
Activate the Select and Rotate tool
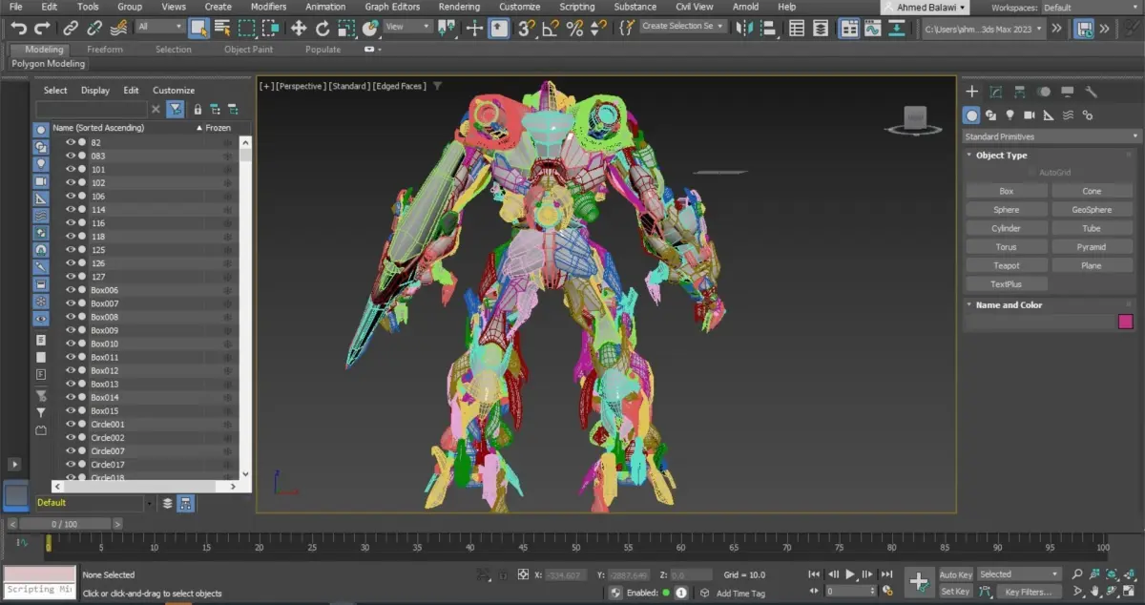[x=323, y=28]
